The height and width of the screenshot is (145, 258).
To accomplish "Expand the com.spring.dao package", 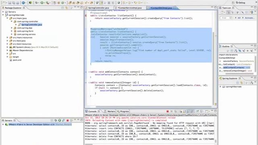I will [12, 28].
